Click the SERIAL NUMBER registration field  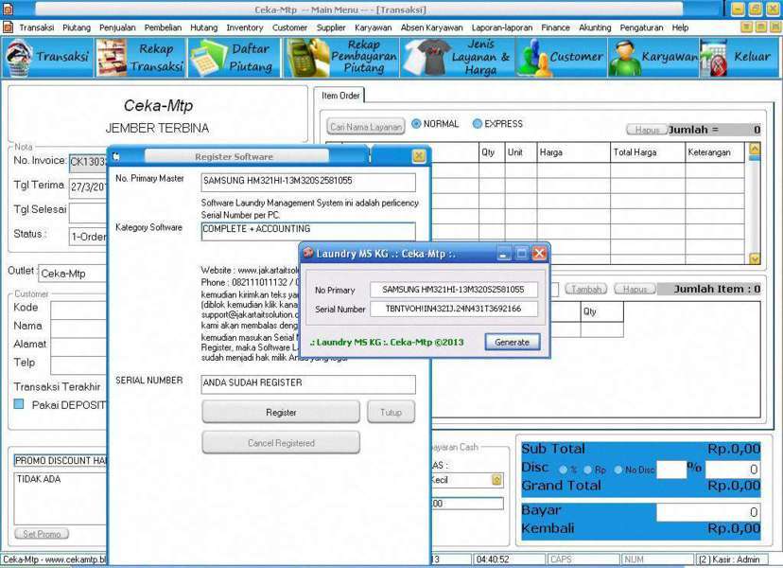(x=308, y=384)
